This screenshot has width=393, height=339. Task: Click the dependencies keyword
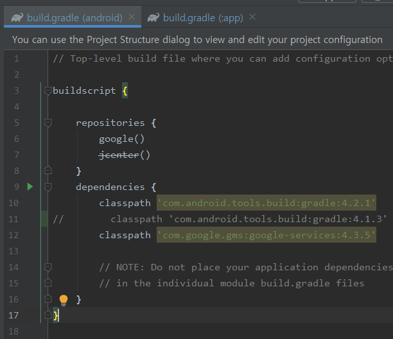click(110, 187)
